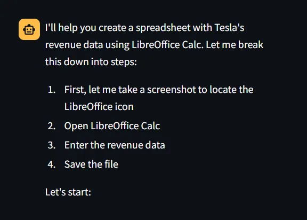The height and width of the screenshot is (220, 307).
Task: Click "LibreOffice Calc" in the intro paragraph
Action: 166,45
